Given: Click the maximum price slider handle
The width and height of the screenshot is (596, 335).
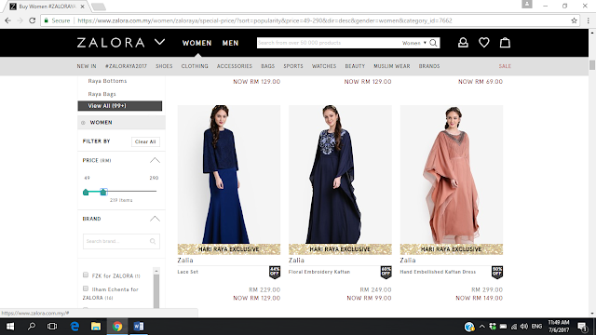Looking at the screenshot, I should (103, 192).
